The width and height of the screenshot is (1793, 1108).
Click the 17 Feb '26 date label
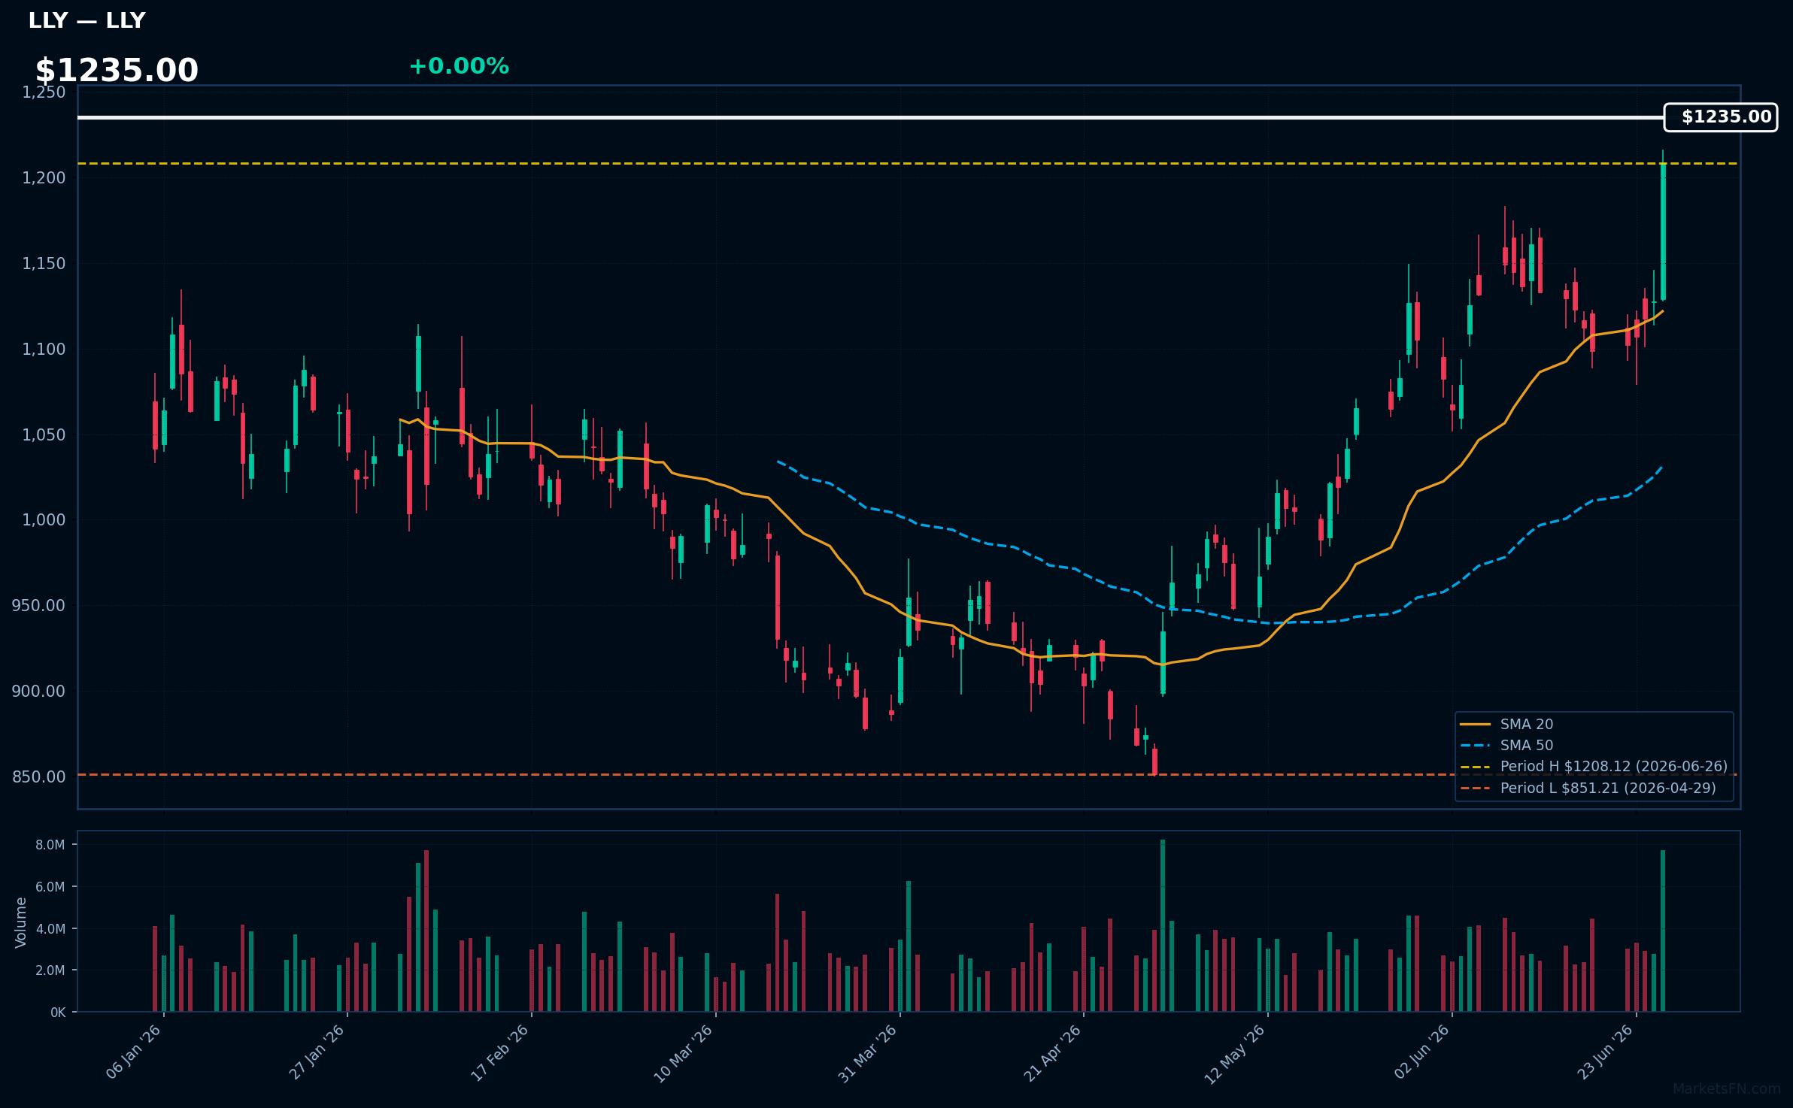point(500,1052)
